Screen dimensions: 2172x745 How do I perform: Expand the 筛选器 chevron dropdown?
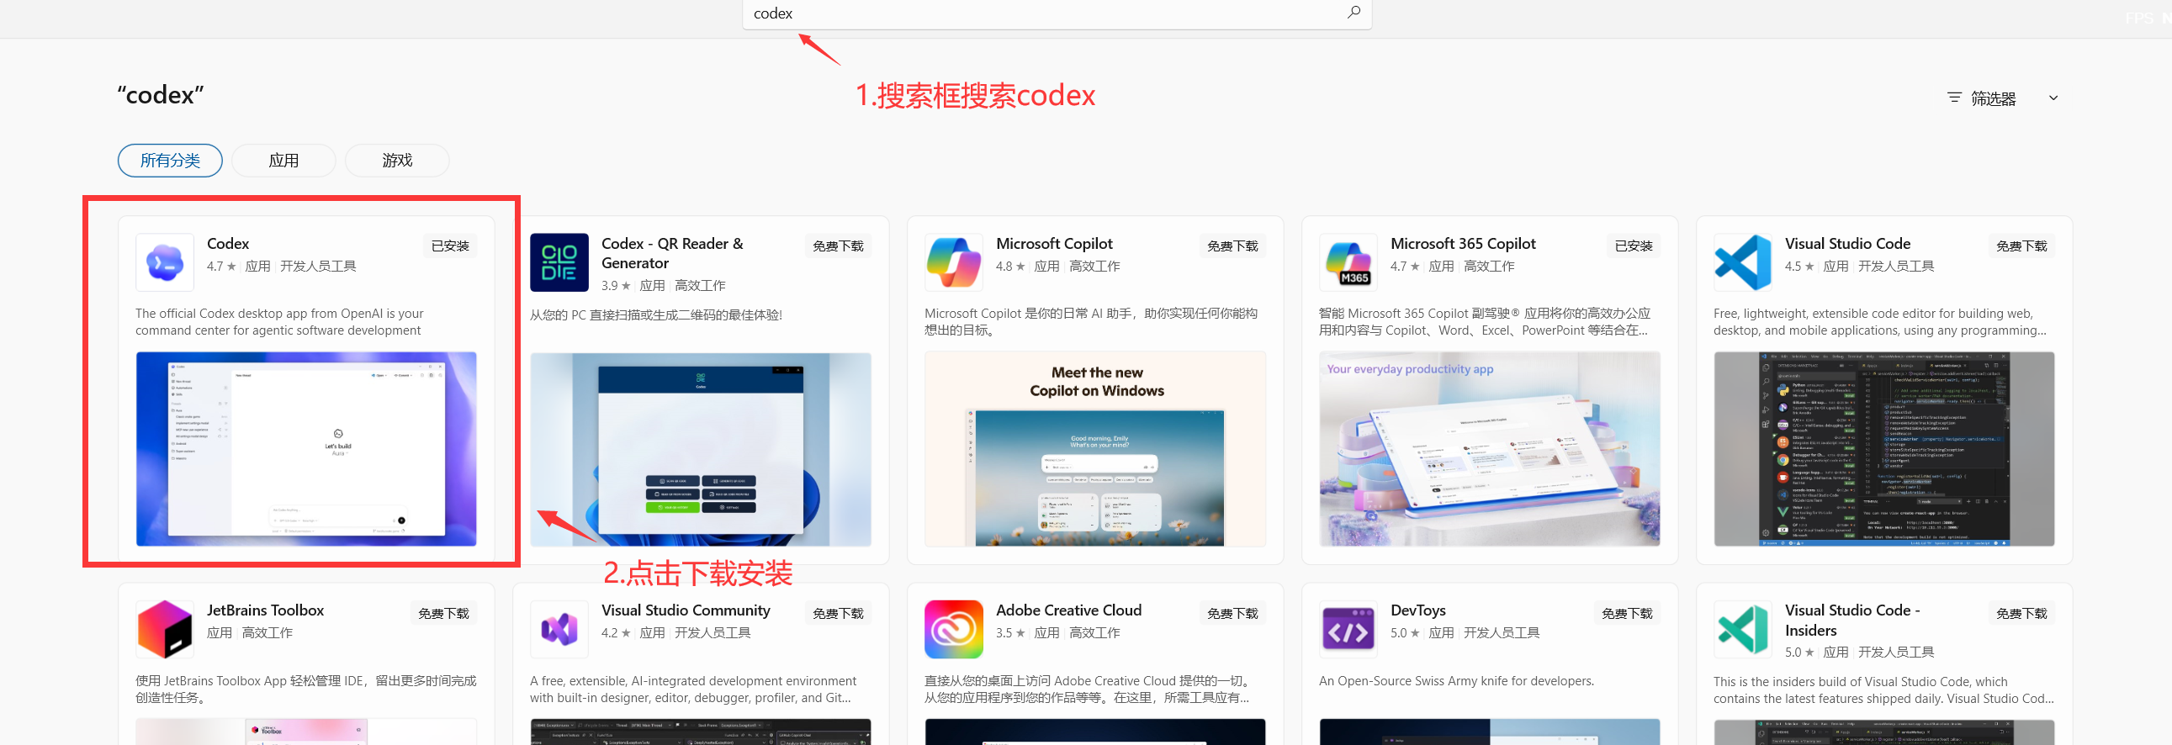(2053, 98)
